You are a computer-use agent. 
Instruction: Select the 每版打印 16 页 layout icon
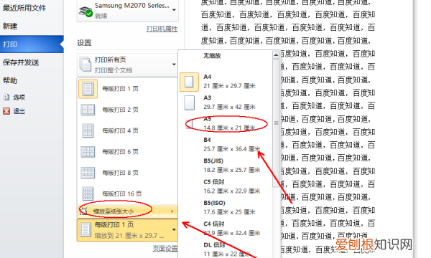(x=88, y=193)
